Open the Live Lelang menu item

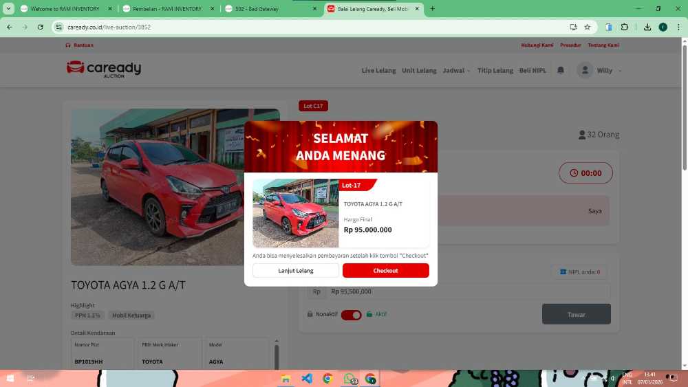(x=378, y=71)
